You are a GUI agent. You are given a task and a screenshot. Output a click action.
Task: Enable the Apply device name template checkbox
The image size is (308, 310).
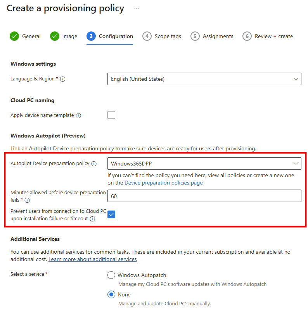(x=111, y=115)
